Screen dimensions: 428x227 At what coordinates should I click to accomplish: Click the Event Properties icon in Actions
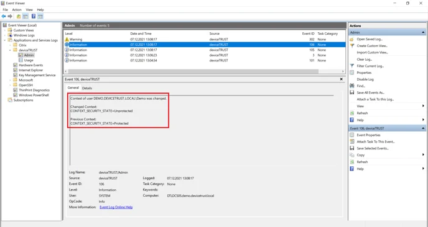coord(352,135)
